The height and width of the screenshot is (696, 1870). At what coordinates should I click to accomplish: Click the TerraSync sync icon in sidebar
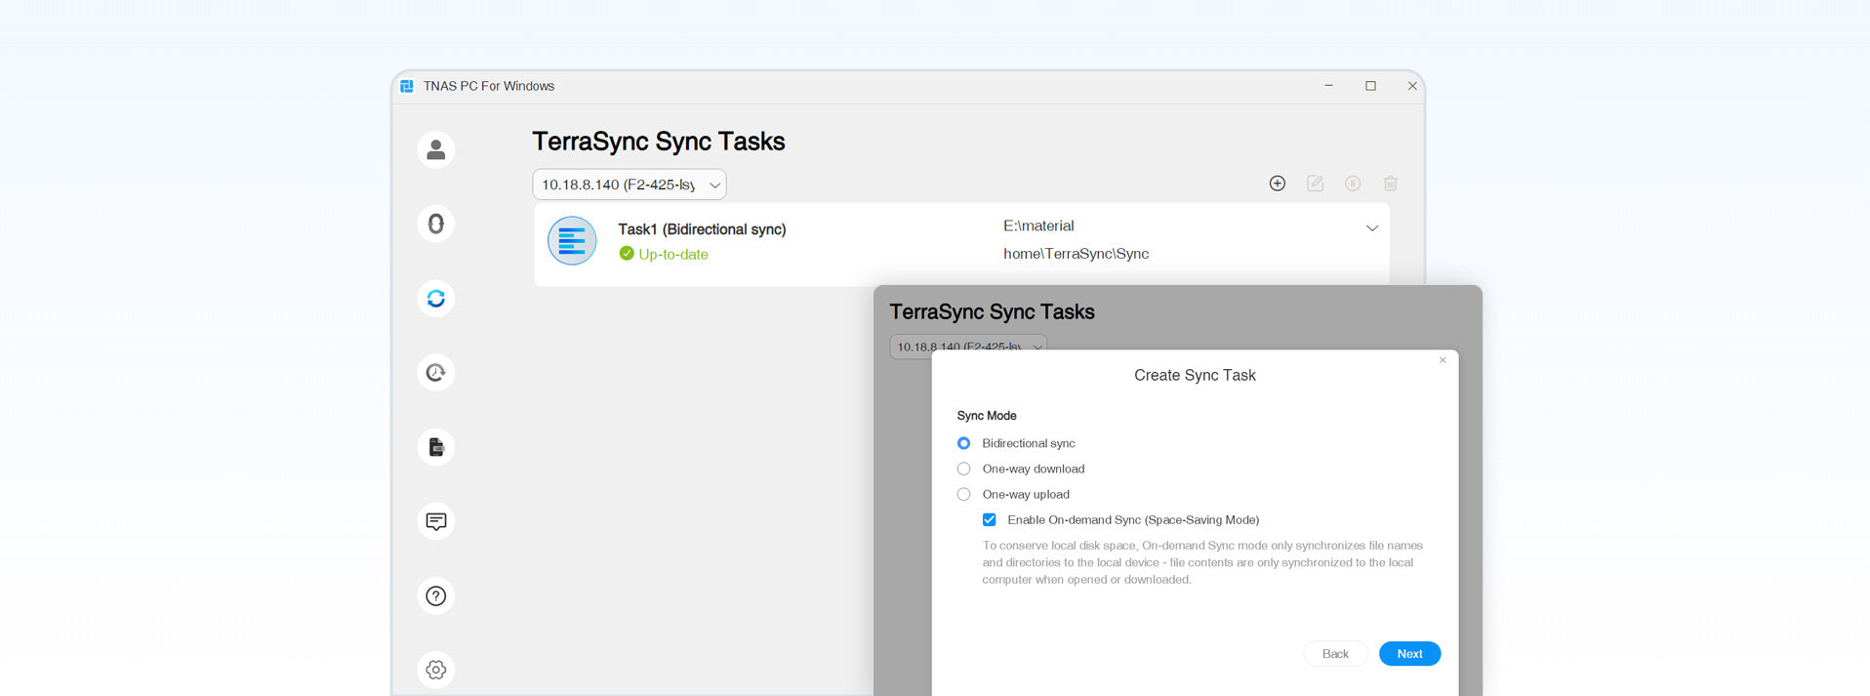(x=435, y=299)
